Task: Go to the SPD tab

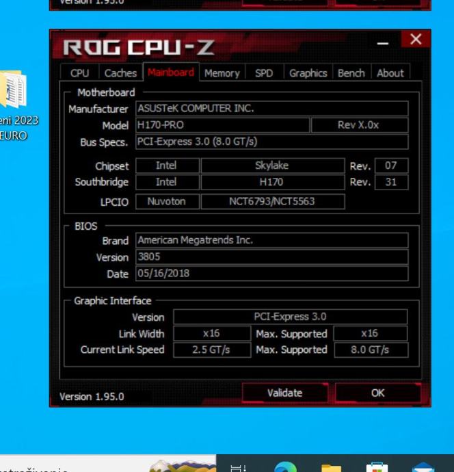Action: pyautogui.click(x=264, y=73)
